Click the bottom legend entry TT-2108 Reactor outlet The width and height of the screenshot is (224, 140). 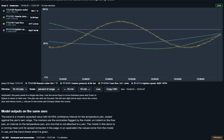[42, 83]
